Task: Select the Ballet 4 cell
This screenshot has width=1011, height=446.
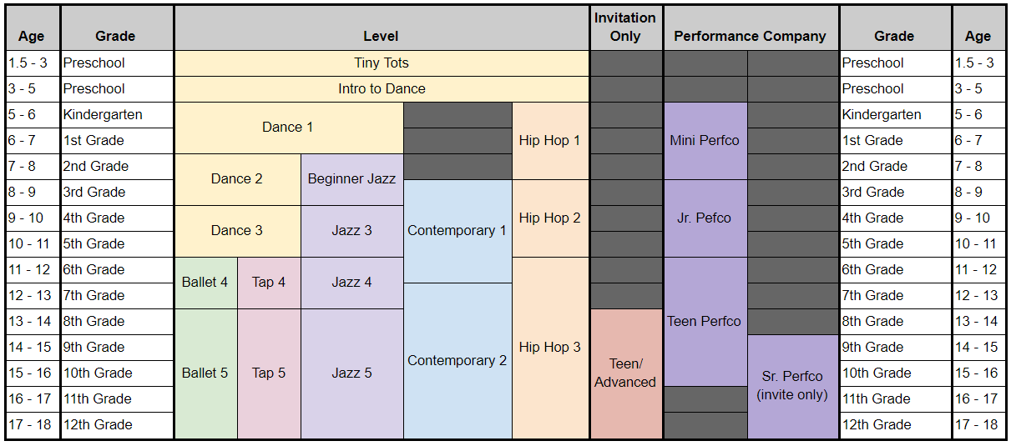Action: click(x=205, y=283)
